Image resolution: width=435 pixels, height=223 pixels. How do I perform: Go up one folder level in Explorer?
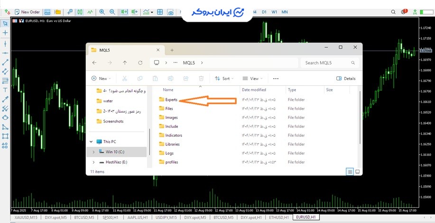point(125,63)
